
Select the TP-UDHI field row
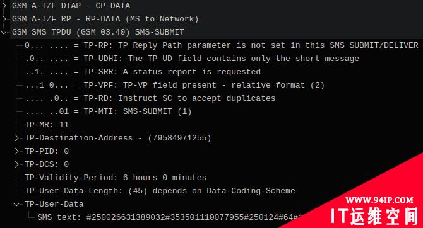click(x=192, y=59)
